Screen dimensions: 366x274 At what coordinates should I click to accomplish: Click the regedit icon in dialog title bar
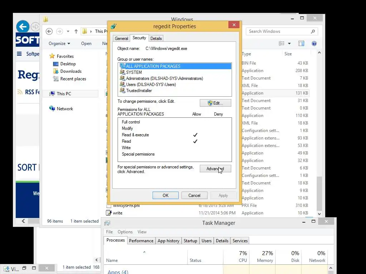[114, 26]
